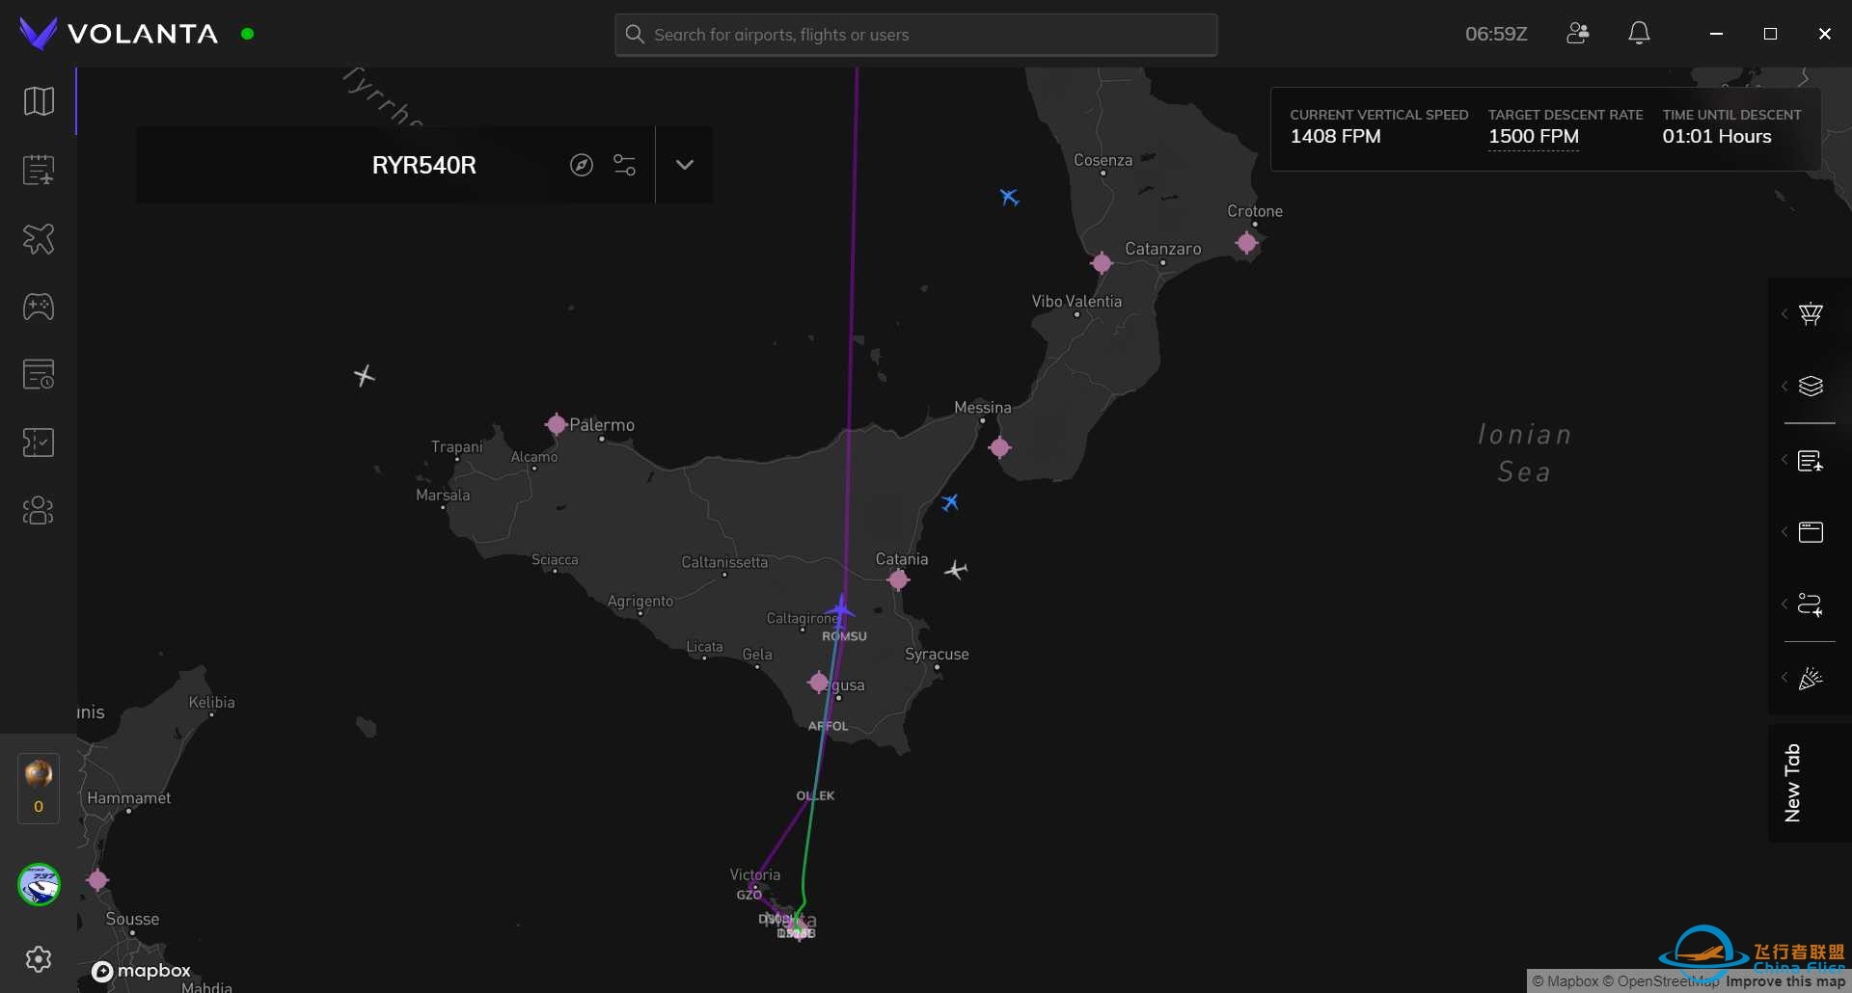Viewport: 1852px width, 993px height.
Task: Click the AFFOL waypoint label
Action: point(828,726)
